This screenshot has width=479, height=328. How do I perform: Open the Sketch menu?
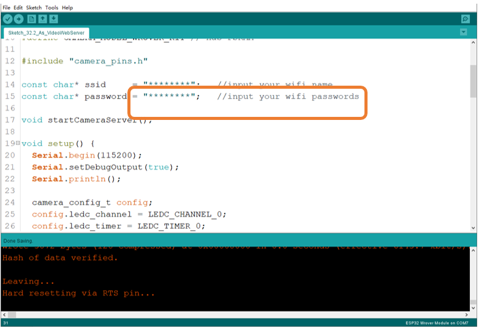tap(34, 7)
